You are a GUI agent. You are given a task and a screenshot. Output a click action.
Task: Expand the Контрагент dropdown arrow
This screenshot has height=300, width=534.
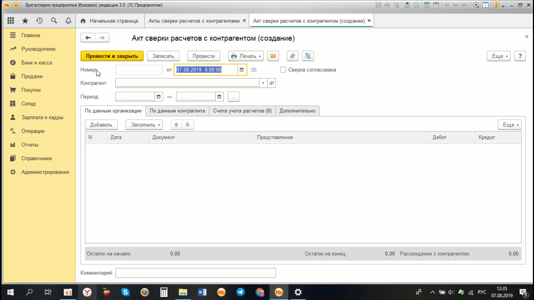point(263,83)
